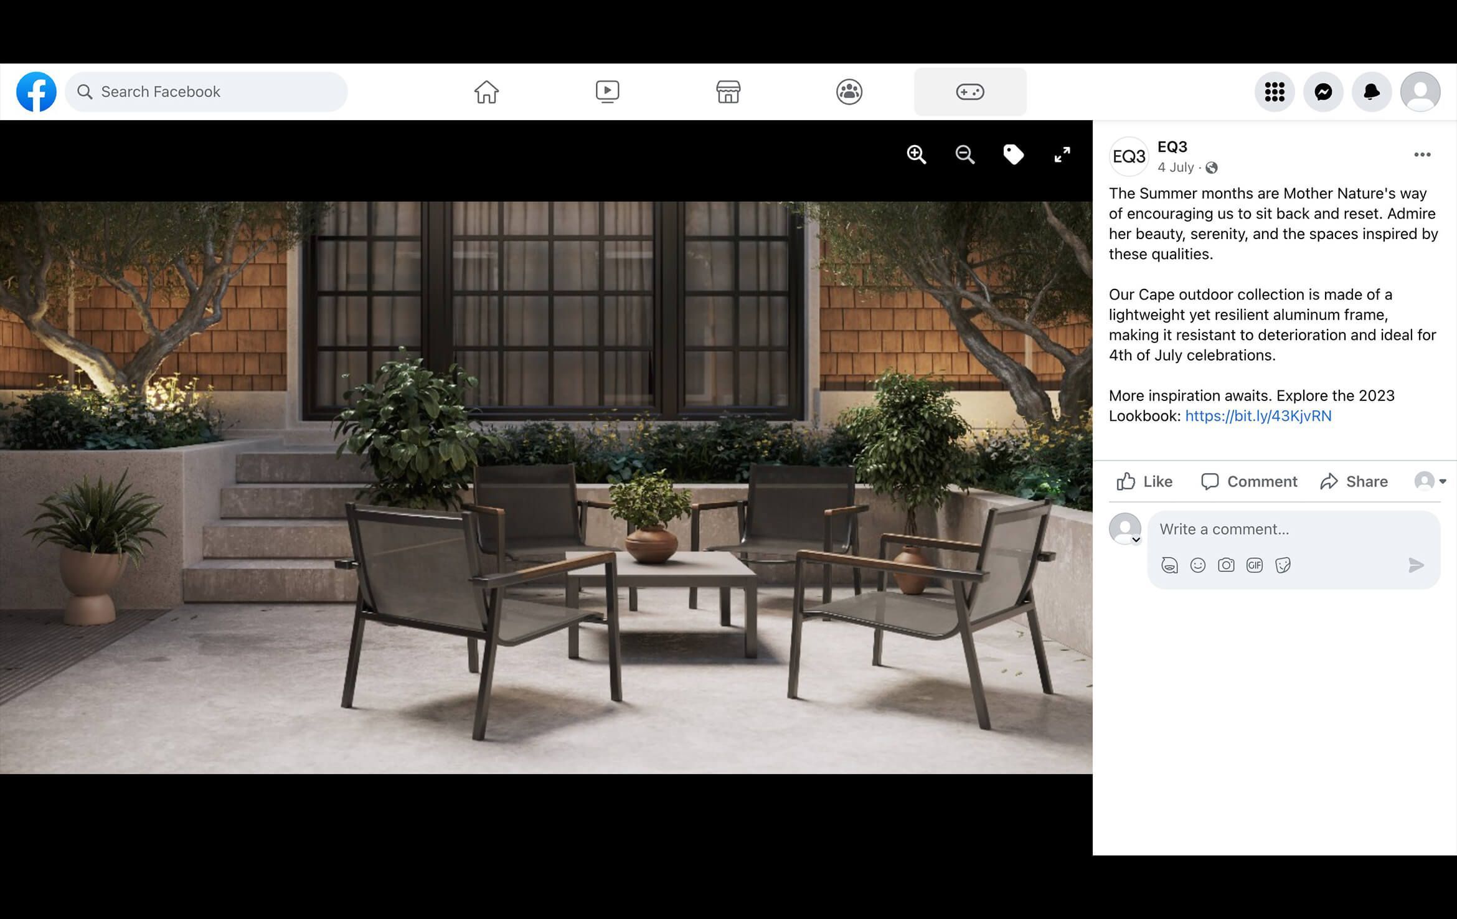Add a sticker to the comment
Image resolution: width=1457 pixels, height=919 pixels.
point(1283,565)
